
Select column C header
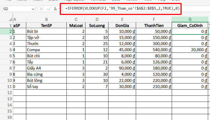(x=76, y=19)
